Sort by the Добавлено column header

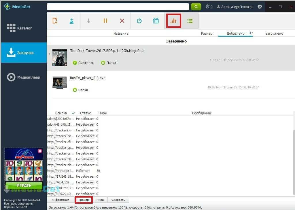click(x=235, y=34)
